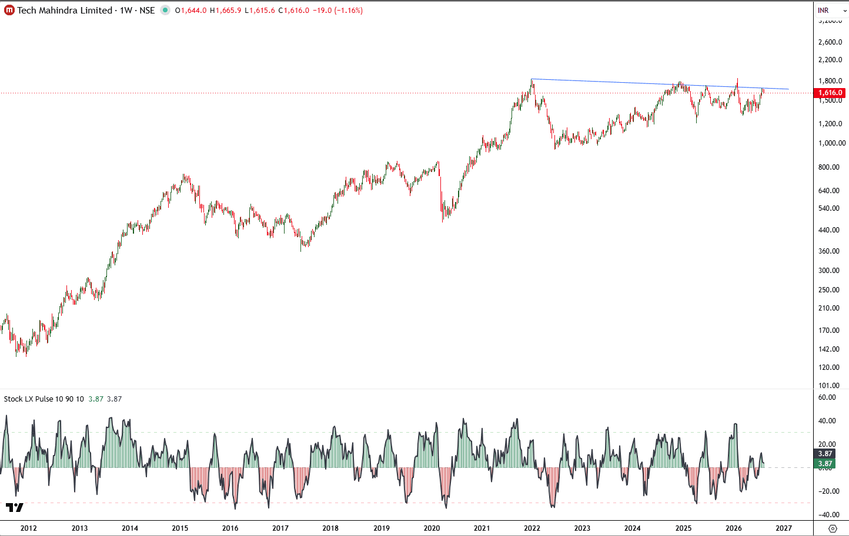
Task: Click the 101.00 price scale label
Action: [829, 386]
